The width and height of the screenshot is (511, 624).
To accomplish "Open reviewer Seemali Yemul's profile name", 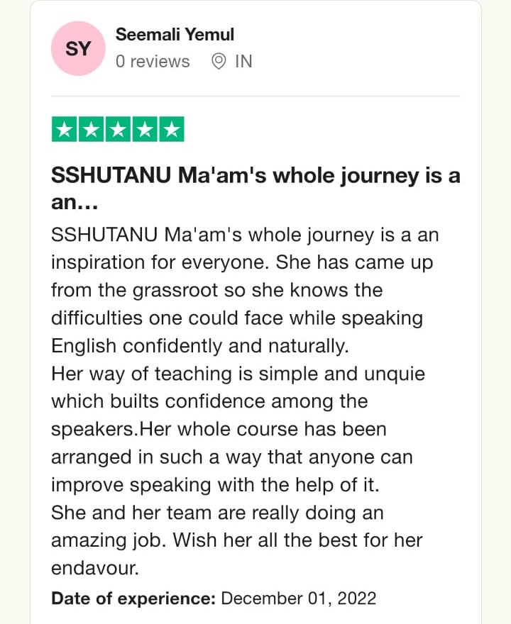I will tap(175, 34).
